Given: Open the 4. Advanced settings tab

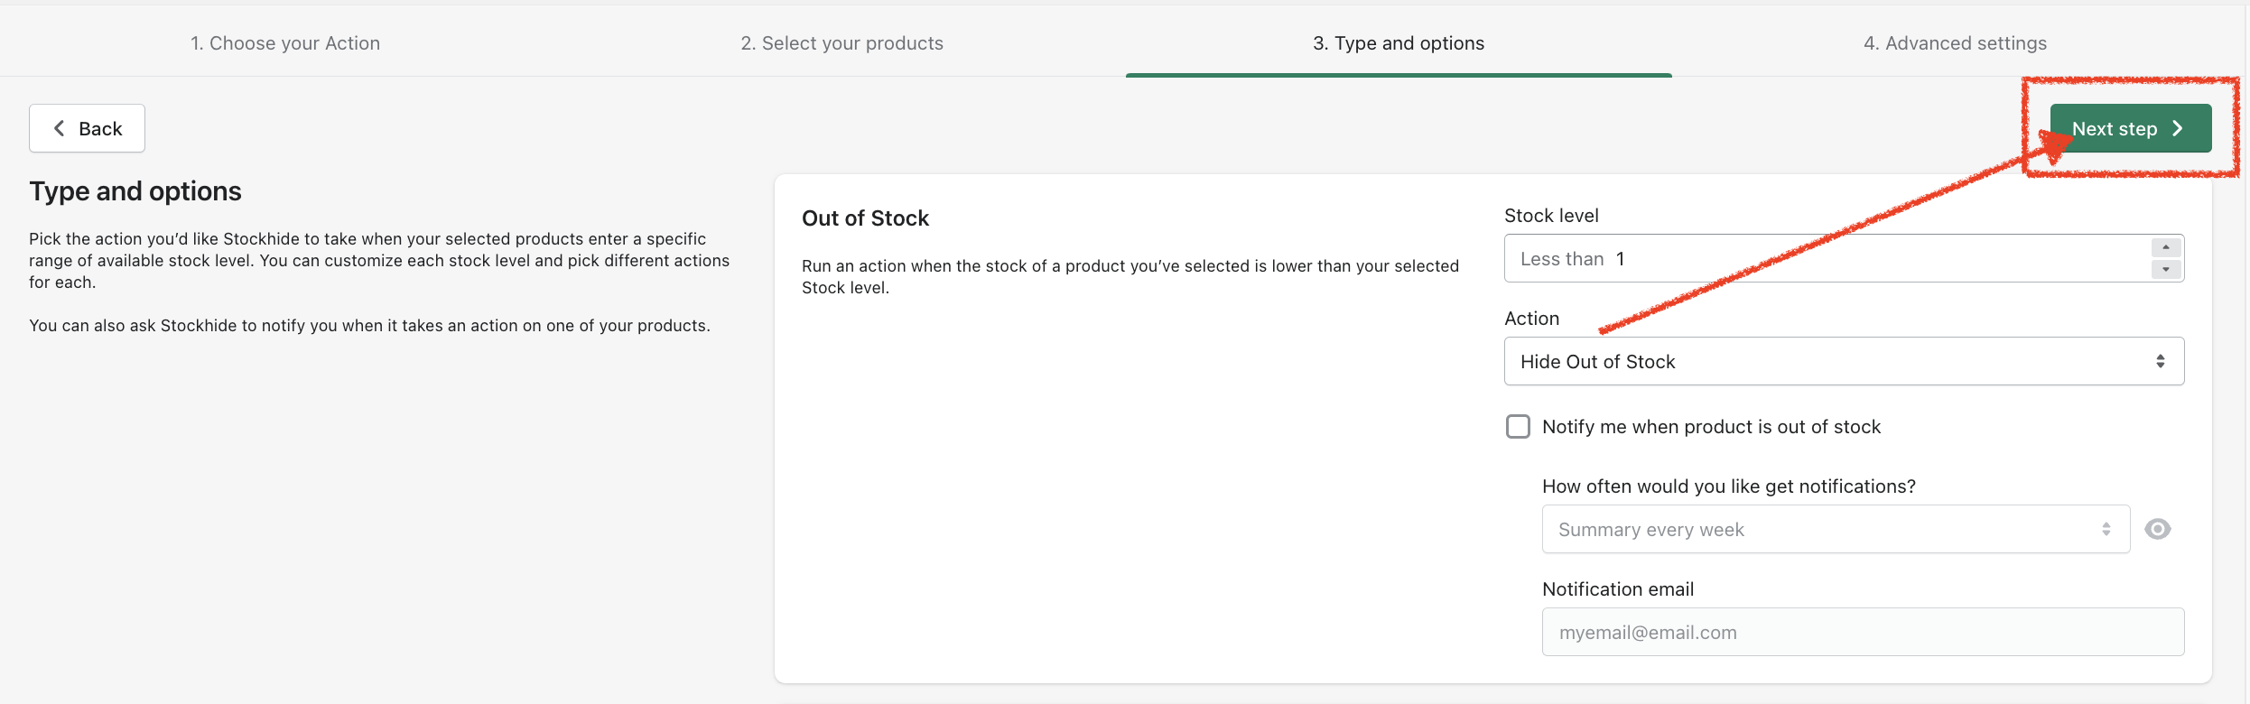Looking at the screenshot, I should point(1955,43).
